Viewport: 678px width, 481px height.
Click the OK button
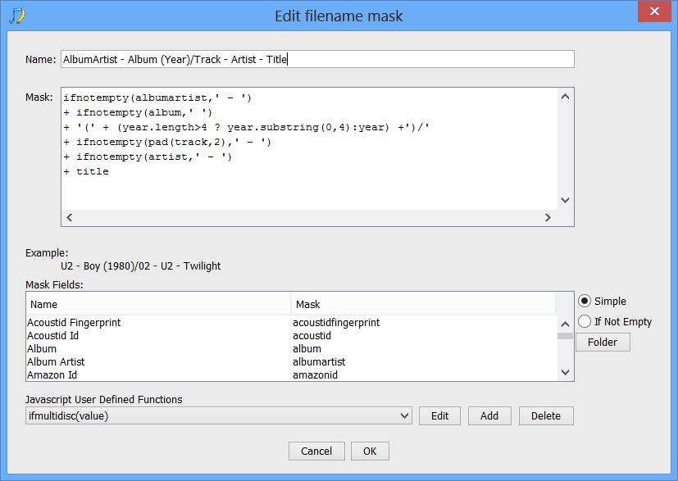click(x=370, y=452)
